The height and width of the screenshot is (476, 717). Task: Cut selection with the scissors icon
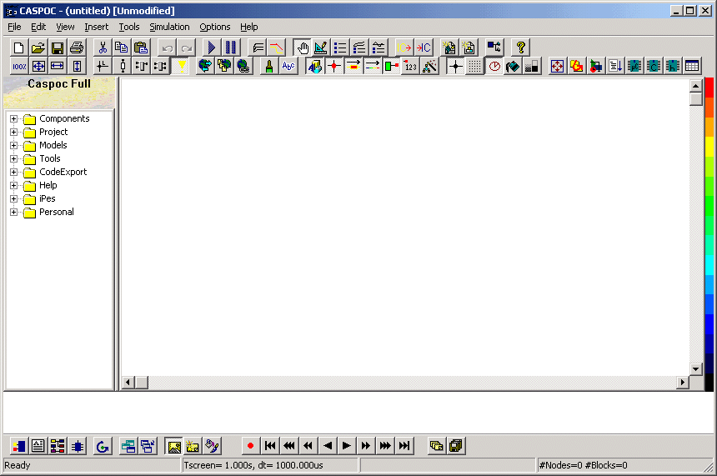[103, 48]
